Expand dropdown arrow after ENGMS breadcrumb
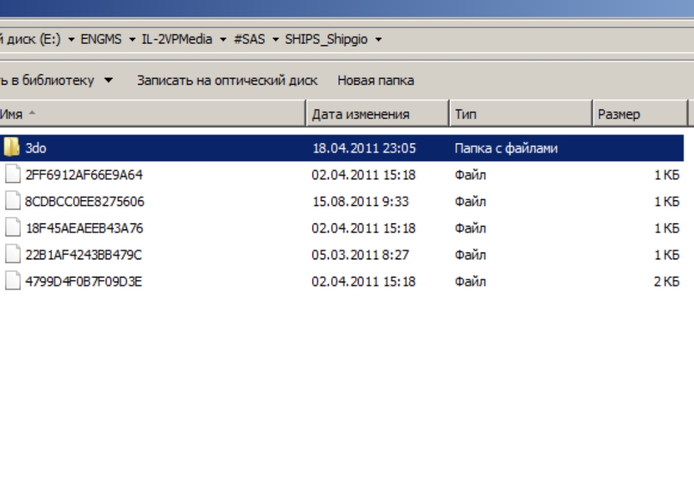694x501 pixels. pos(132,39)
